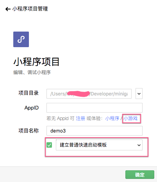The width and height of the screenshot is (157, 182).
Task: Click the 项目目录 path input field
Action: (x=89, y=94)
